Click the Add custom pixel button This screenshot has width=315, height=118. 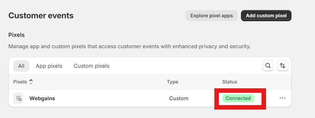[266, 16]
